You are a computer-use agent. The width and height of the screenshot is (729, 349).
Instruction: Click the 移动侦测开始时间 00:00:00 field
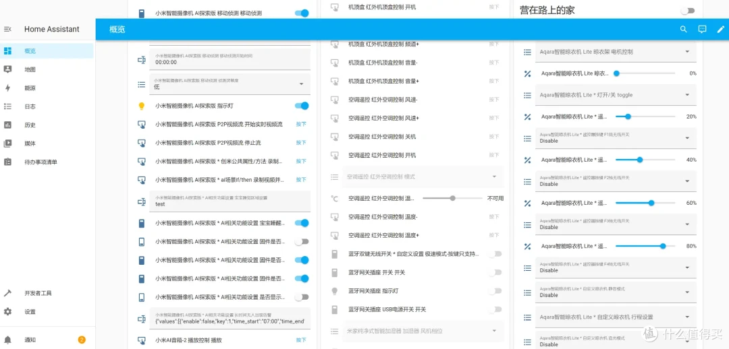tap(230, 59)
